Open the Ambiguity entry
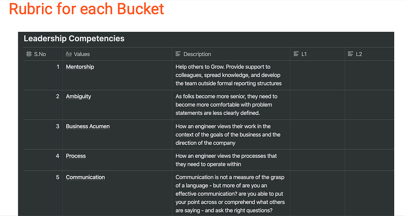 tap(79, 97)
